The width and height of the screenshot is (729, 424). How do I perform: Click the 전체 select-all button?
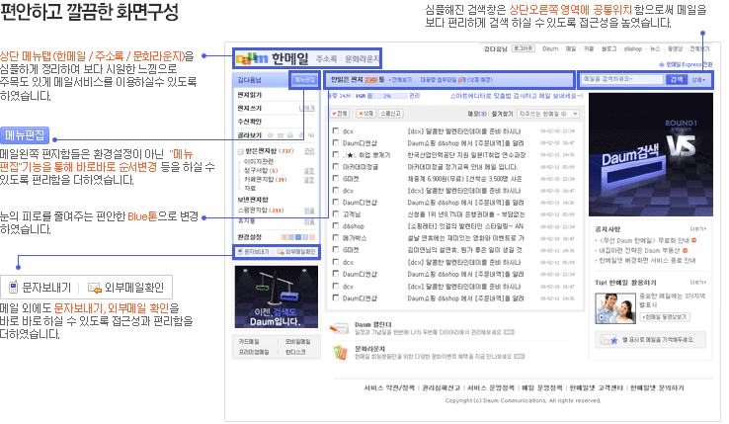click(340, 114)
